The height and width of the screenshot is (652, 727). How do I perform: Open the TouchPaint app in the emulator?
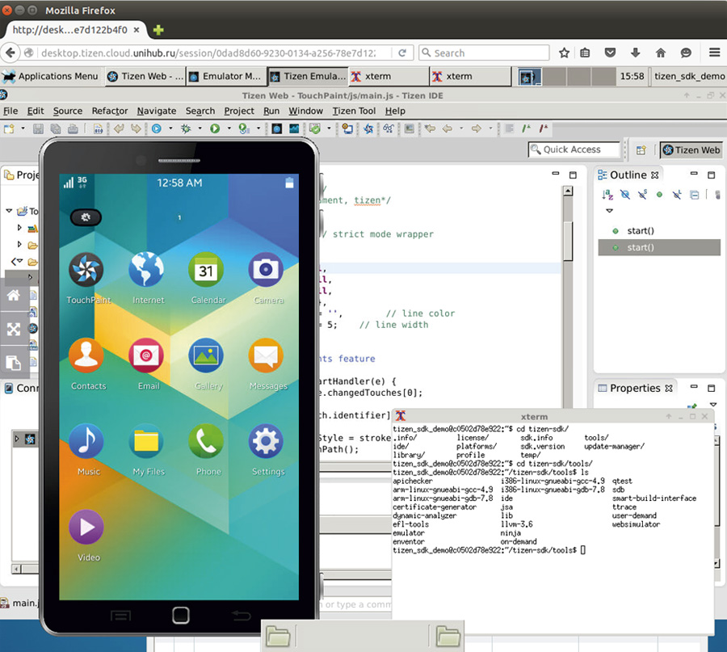click(x=86, y=270)
